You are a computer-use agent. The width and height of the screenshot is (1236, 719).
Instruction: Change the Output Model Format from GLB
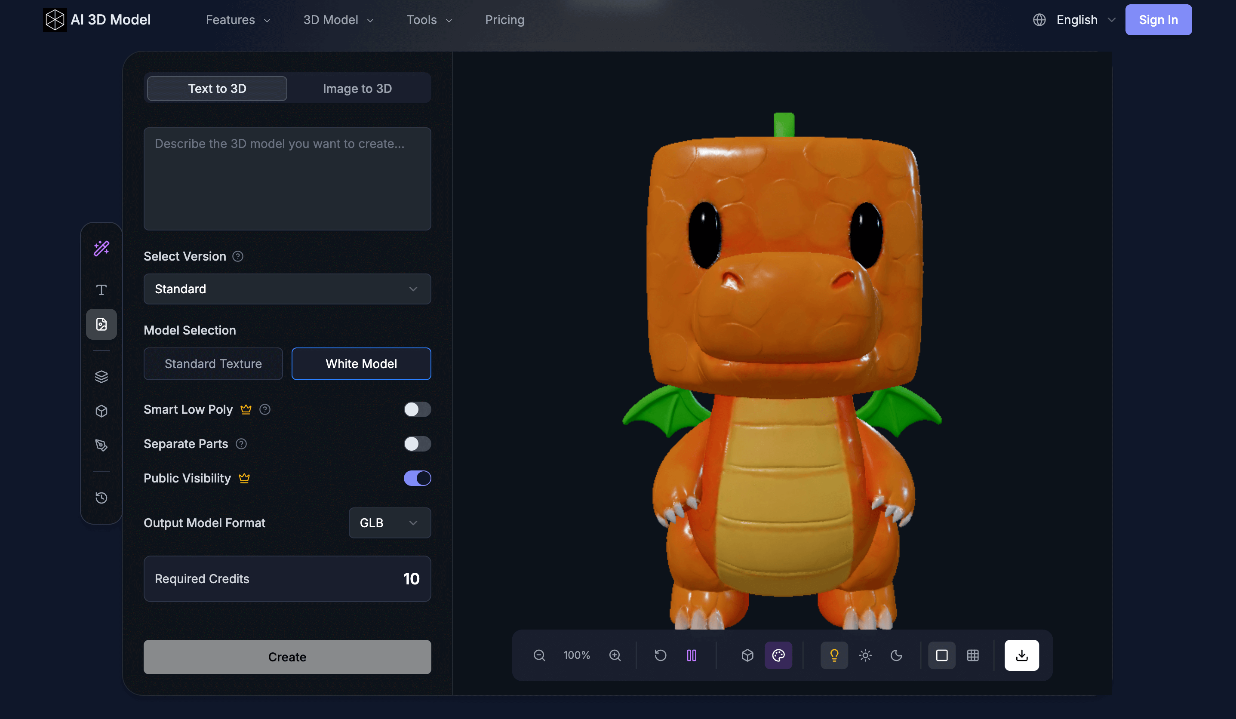390,523
